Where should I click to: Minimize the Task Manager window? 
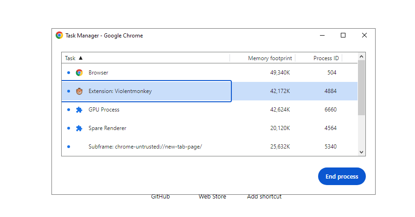pos(322,35)
